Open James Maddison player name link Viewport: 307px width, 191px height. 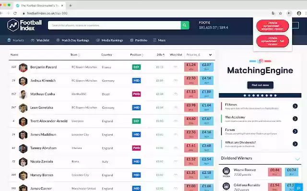43,135
